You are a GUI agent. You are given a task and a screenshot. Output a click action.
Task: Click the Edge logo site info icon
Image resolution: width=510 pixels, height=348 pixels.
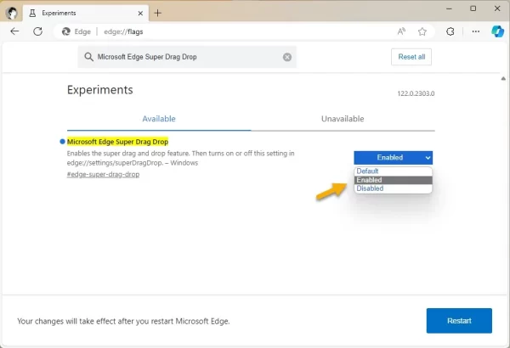click(x=66, y=31)
